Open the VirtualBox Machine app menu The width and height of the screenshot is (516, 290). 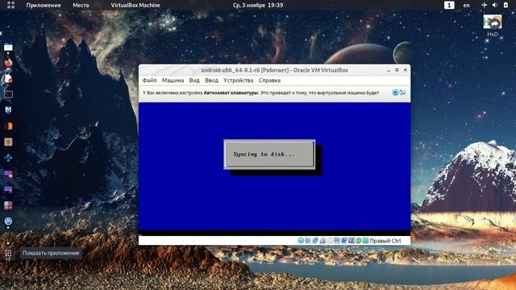pyautogui.click(x=135, y=6)
